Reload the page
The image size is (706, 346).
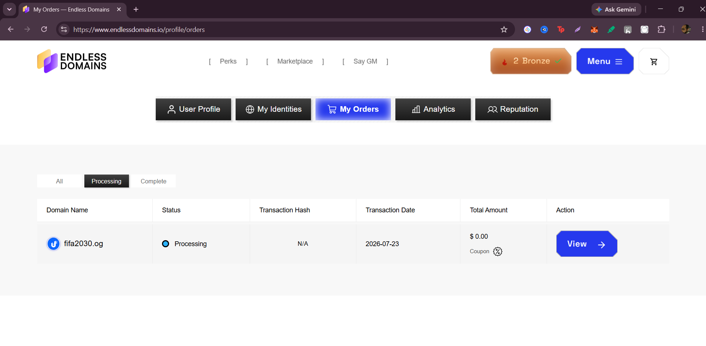coord(44,29)
